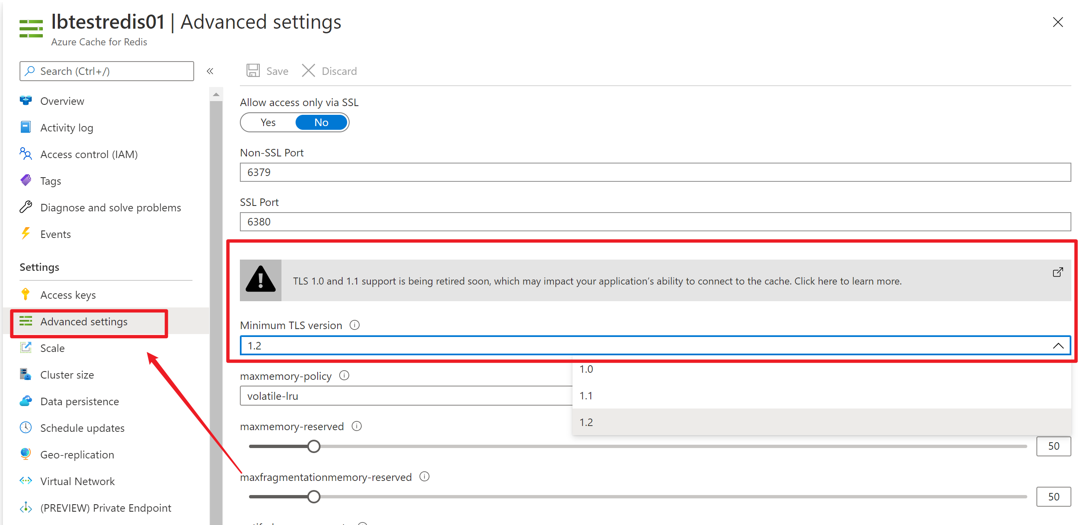Open (PREVIEW) Private Endpoint page
This screenshot has height=525, width=1078.
[x=106, y=508]
